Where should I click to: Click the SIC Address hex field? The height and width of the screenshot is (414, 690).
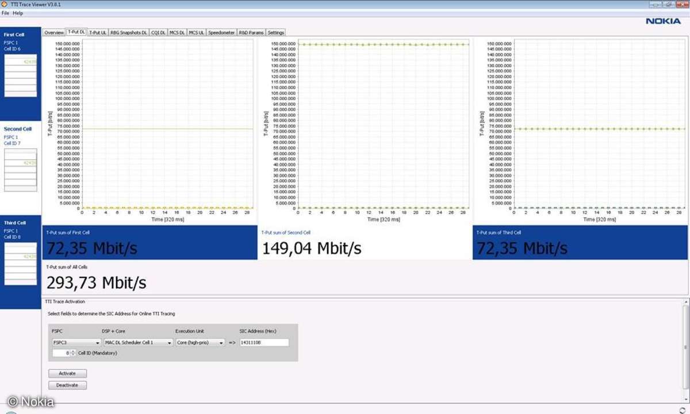[264, 343]
